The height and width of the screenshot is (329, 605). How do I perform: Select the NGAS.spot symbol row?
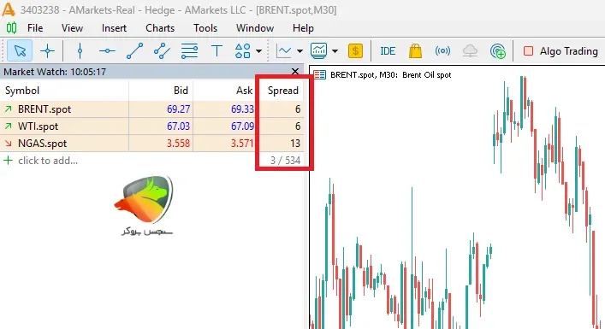pos(152,144)
